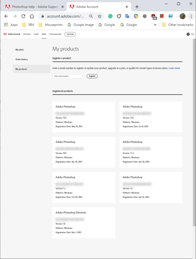The width and height of the screenshot is (196, 259).
Task: Open the Chrome three-dot menu
Action: coord(191,16)
